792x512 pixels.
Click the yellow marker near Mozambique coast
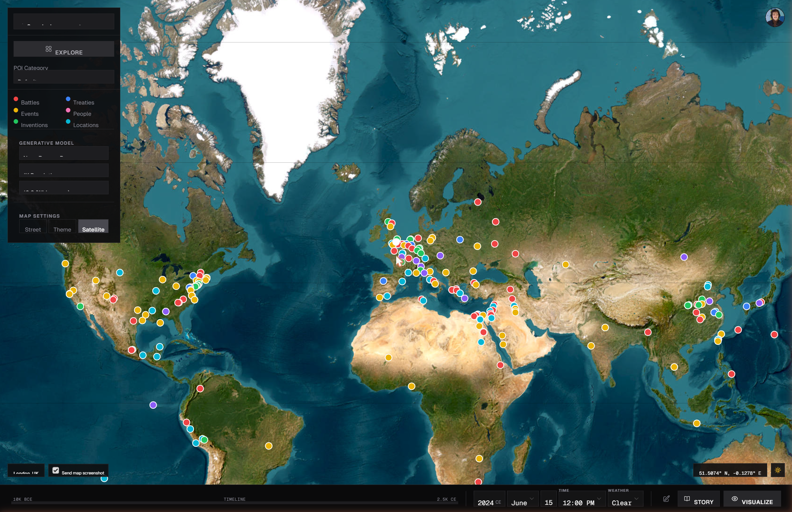(x=479, y=459)
